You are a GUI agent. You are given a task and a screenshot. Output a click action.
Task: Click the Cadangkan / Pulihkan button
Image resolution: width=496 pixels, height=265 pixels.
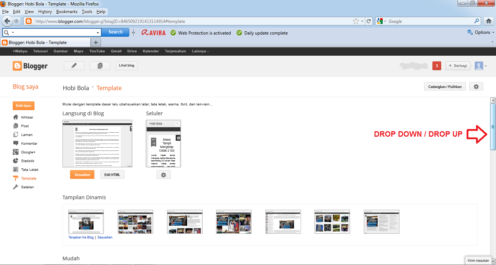point(445,87)
